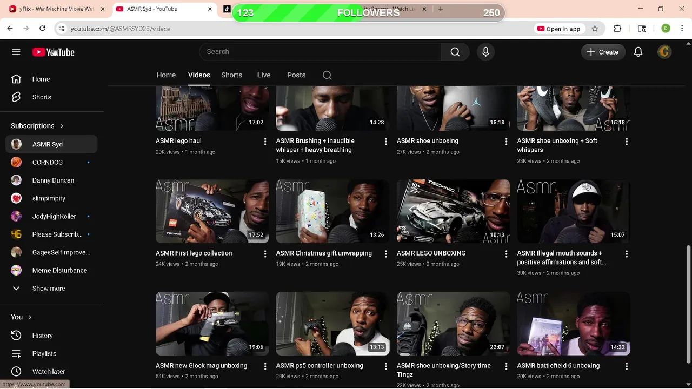Open options for ps5 controller unboxing
Screen dimensions: 692x389
pyautogui.click(x=385, y=366)
